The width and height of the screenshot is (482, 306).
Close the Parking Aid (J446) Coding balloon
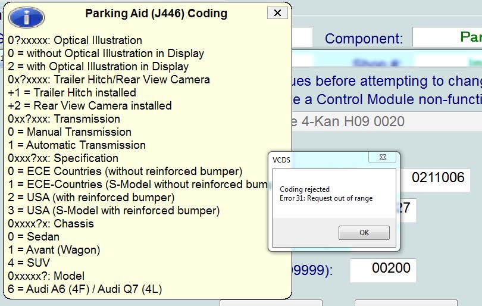277,13
